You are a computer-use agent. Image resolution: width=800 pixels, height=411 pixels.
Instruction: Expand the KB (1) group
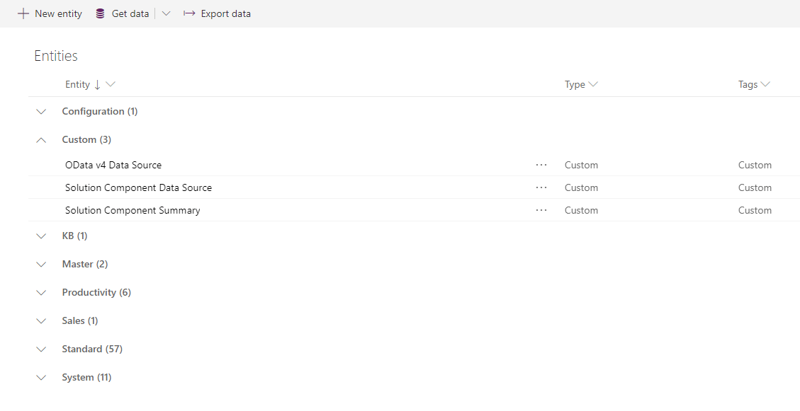tap(41, 236)
